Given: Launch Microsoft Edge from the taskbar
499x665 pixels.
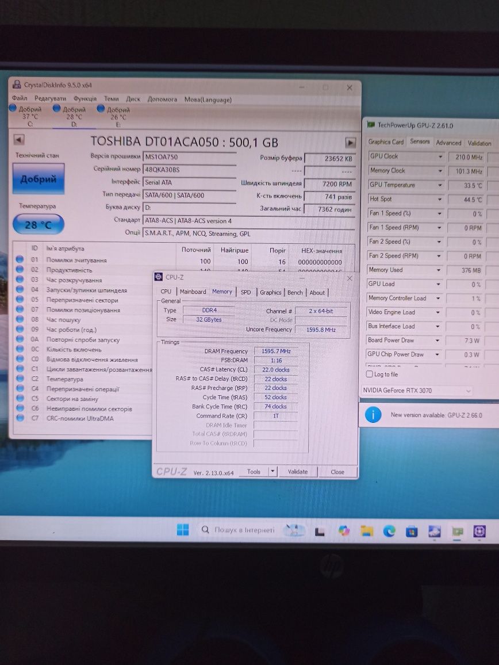Looking at the screenshot, I should coord(389,530).
